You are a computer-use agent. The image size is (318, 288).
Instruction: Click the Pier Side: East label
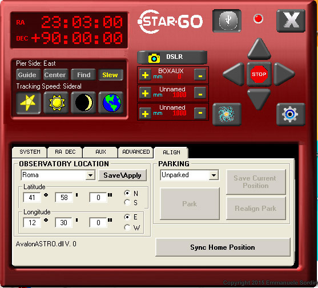coord(36,63)
